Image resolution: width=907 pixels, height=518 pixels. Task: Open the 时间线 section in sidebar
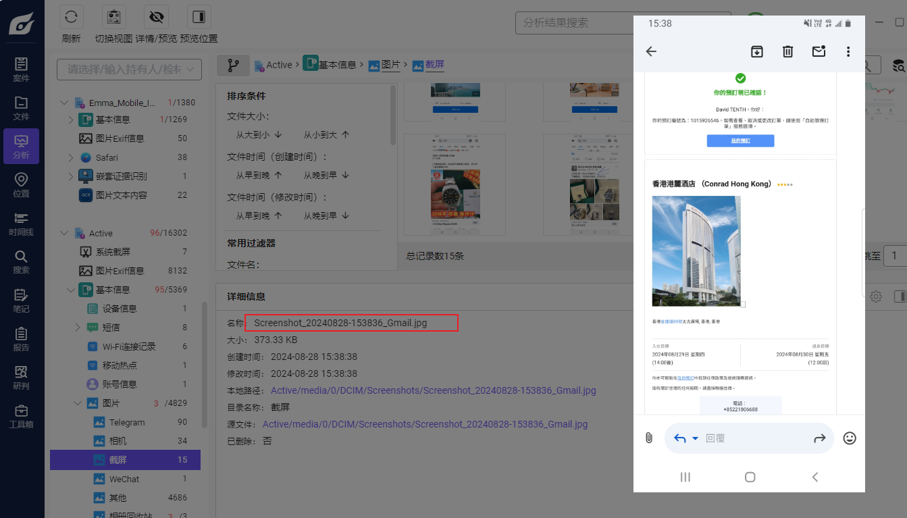[x=22, y=224]
